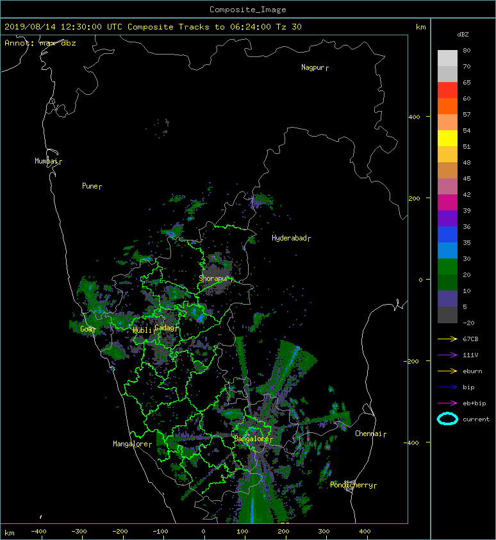Click the '-100' tick on bottom axis
The width and height of the screenshot is (496, 540).
(160, 532)
